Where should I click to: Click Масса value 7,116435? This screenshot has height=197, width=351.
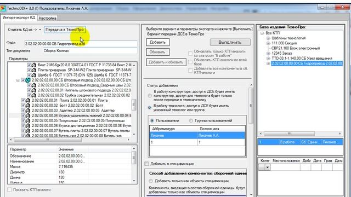[65, 166]
